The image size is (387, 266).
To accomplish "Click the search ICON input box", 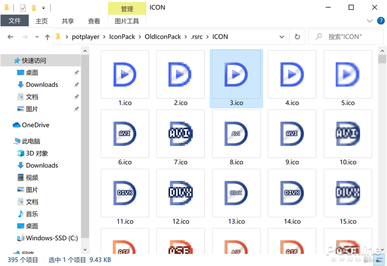I will [346, 37].
